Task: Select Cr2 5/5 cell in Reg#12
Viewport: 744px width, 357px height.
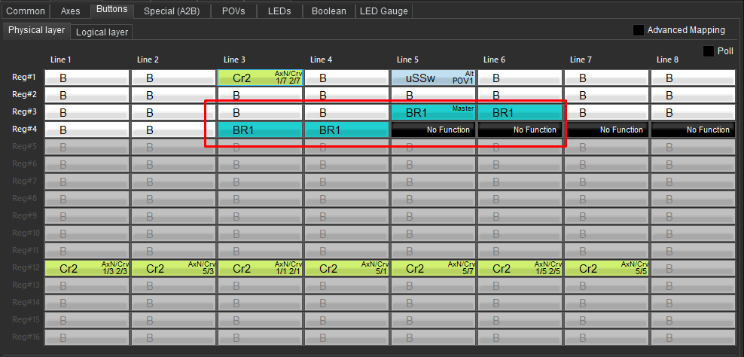Action: [607, 268]
